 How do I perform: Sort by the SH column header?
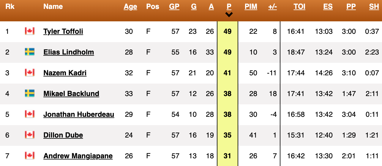[x=374, y=7]
